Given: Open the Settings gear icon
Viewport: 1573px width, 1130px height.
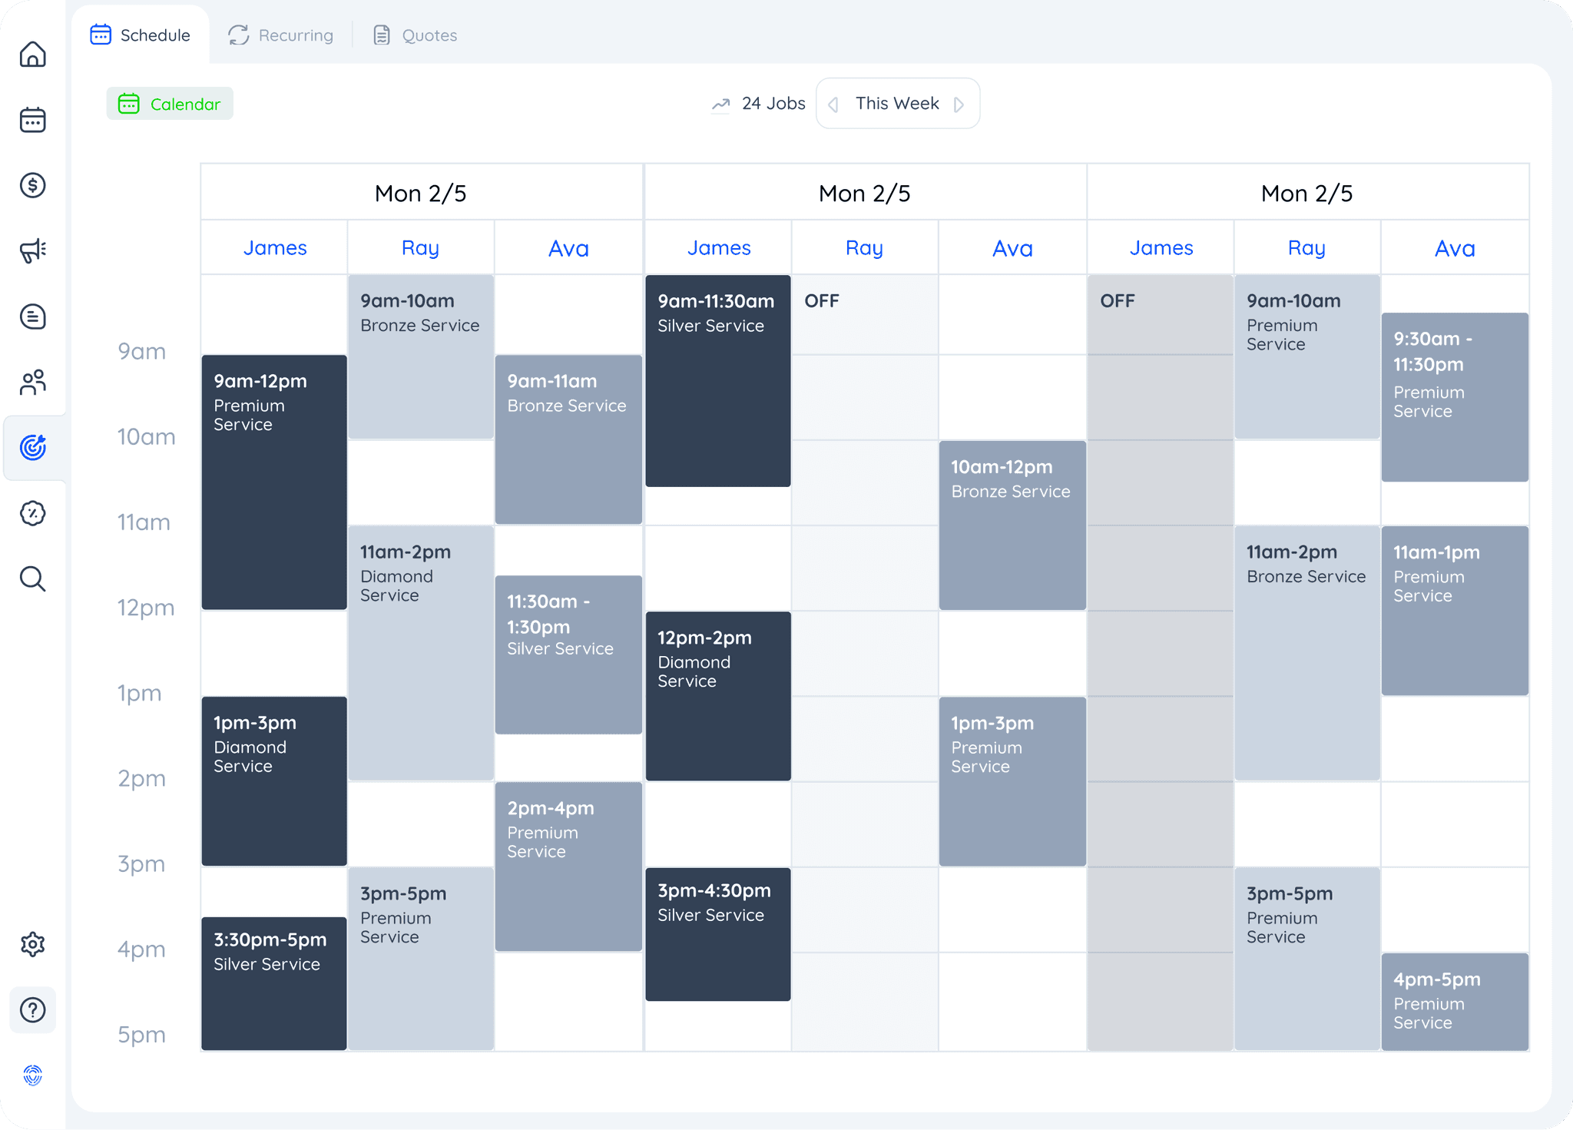Looking at the screenshot, I should [33, 943].
